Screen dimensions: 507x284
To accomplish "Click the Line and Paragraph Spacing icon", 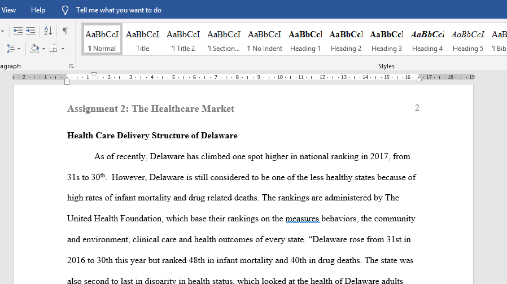I will point(10,49).
